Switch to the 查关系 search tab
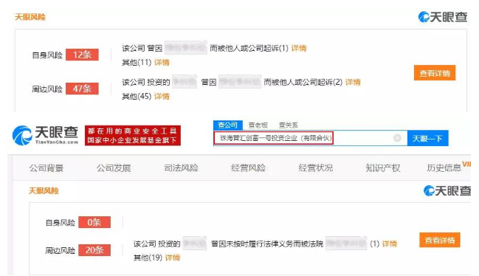 289,125
